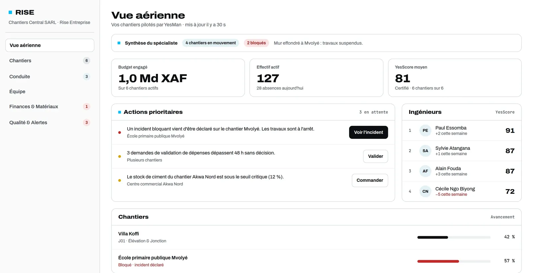The width and height of the screenshot is (533, 273).
Task: Click the Qualité & Alertes badge 3
Action: pyautogui.click(x=87, y=123)
